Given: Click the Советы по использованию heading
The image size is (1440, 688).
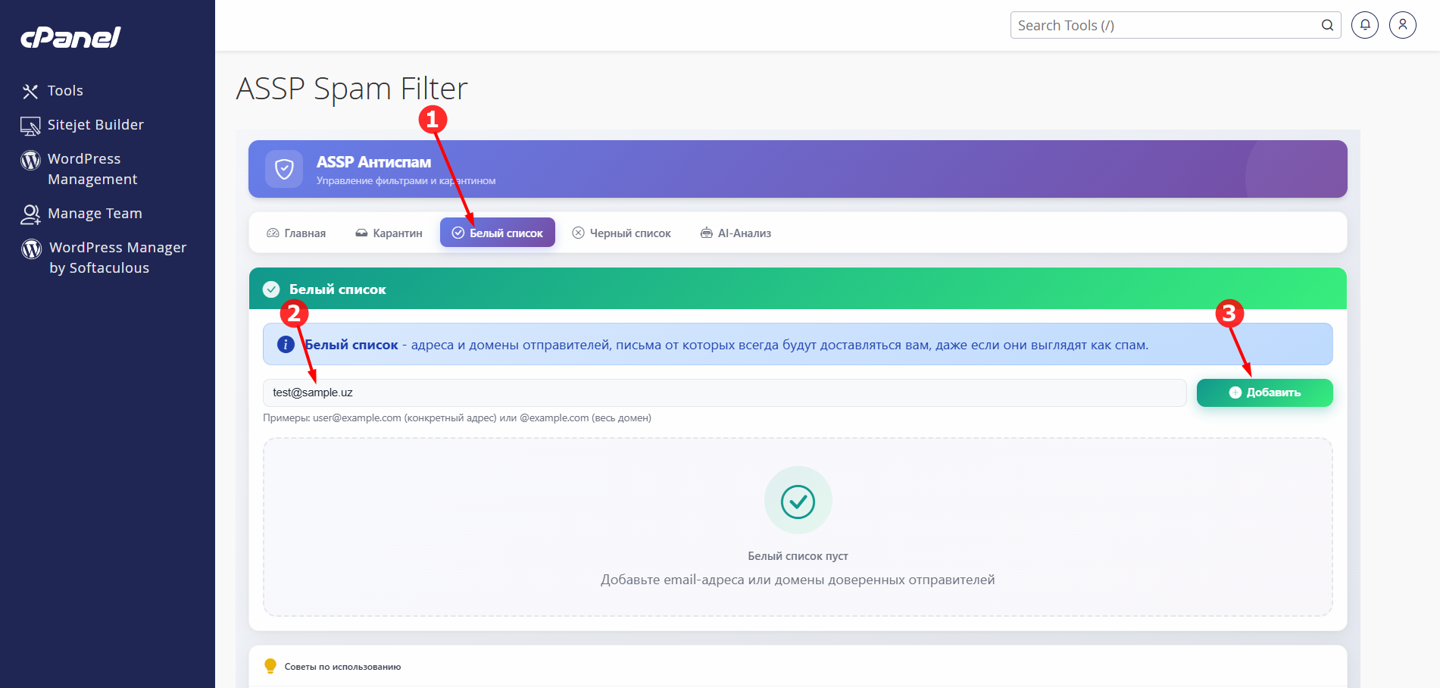Looking at the screenshot, I should coord(342,667).
